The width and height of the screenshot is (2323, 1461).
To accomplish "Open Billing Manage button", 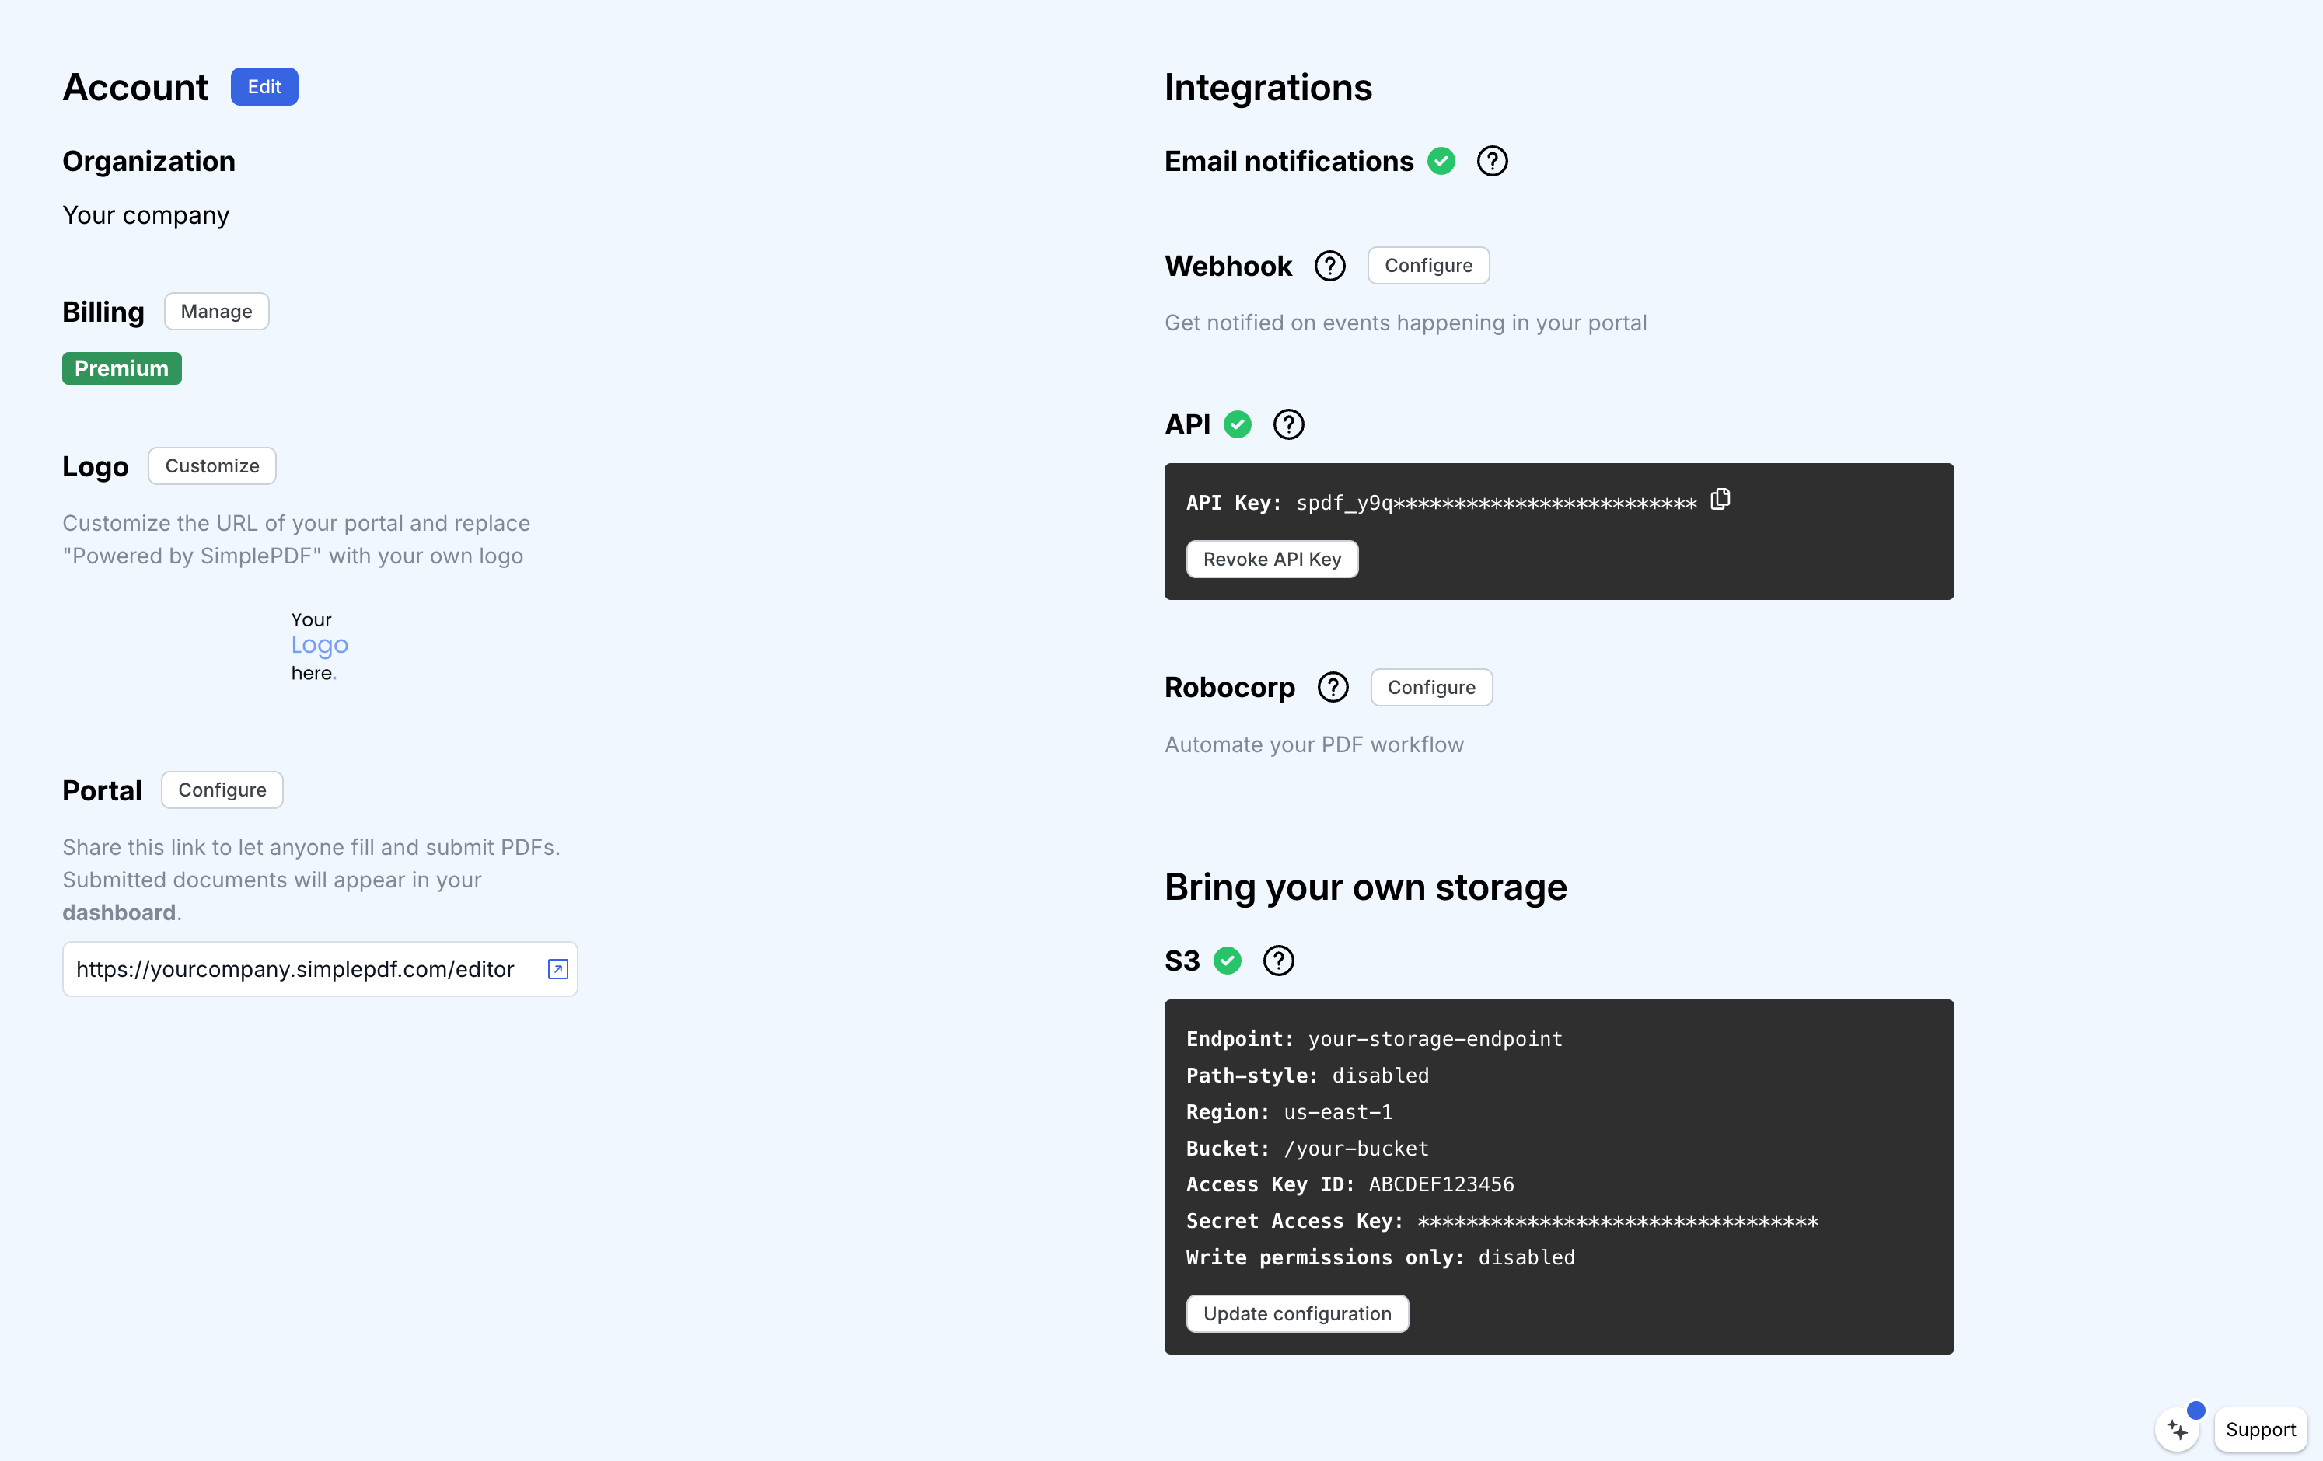I will tap(216, 312).
